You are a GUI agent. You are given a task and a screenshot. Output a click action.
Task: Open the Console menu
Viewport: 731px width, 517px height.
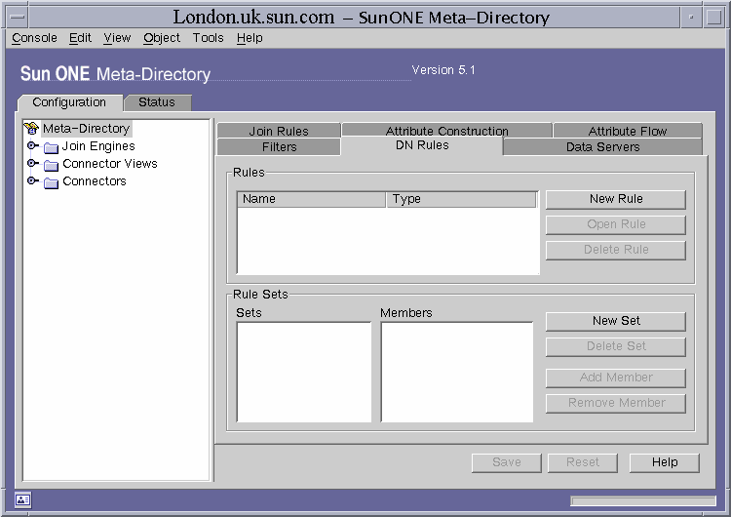click(34, 38)
